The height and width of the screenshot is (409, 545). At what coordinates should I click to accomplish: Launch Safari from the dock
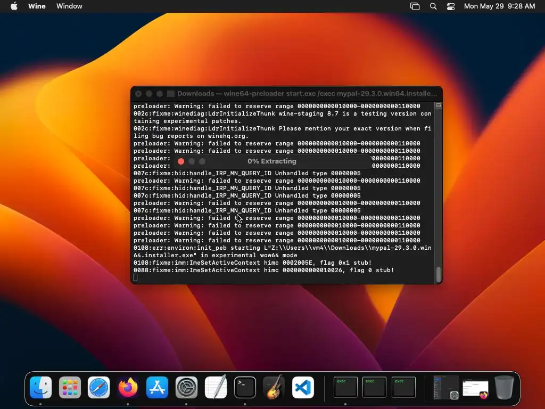tap(98, 387)
